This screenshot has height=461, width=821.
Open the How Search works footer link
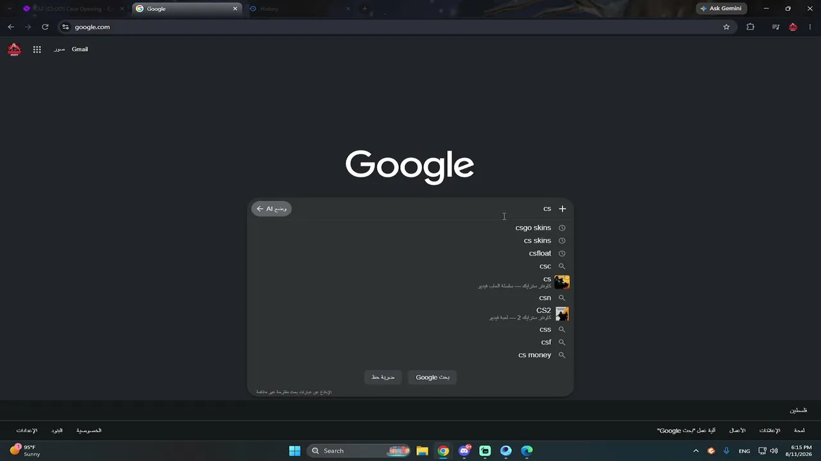[x=686, y=431]
